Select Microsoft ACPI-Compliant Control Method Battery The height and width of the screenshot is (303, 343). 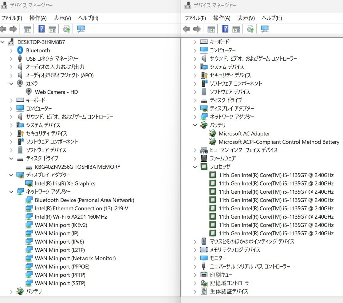[279, 142]
